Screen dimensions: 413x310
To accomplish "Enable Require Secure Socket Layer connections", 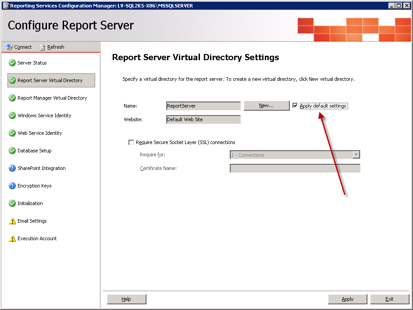I will (x=131, y=142).
